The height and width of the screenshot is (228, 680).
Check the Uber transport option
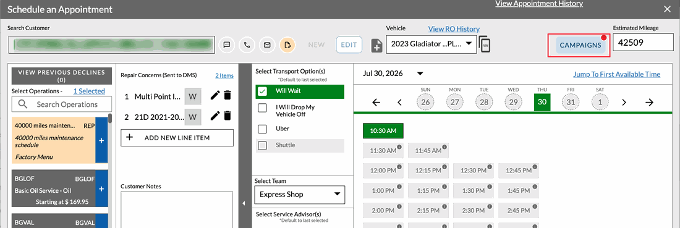(262, 129)
